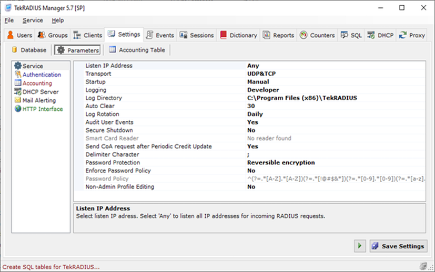Switch to the DHCP tab
Image resolution: width=435 pixels, height=272 pixels.
coord(381,35)
